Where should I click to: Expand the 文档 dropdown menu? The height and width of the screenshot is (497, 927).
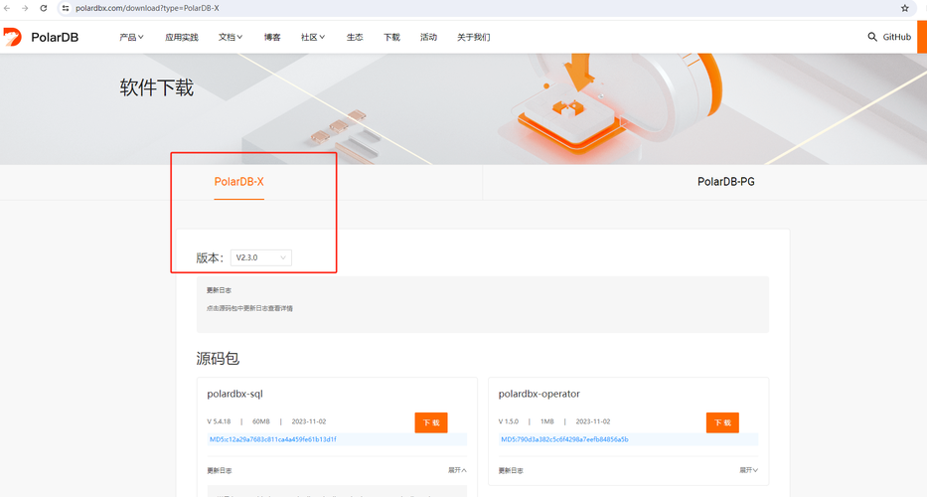(230, 37)
